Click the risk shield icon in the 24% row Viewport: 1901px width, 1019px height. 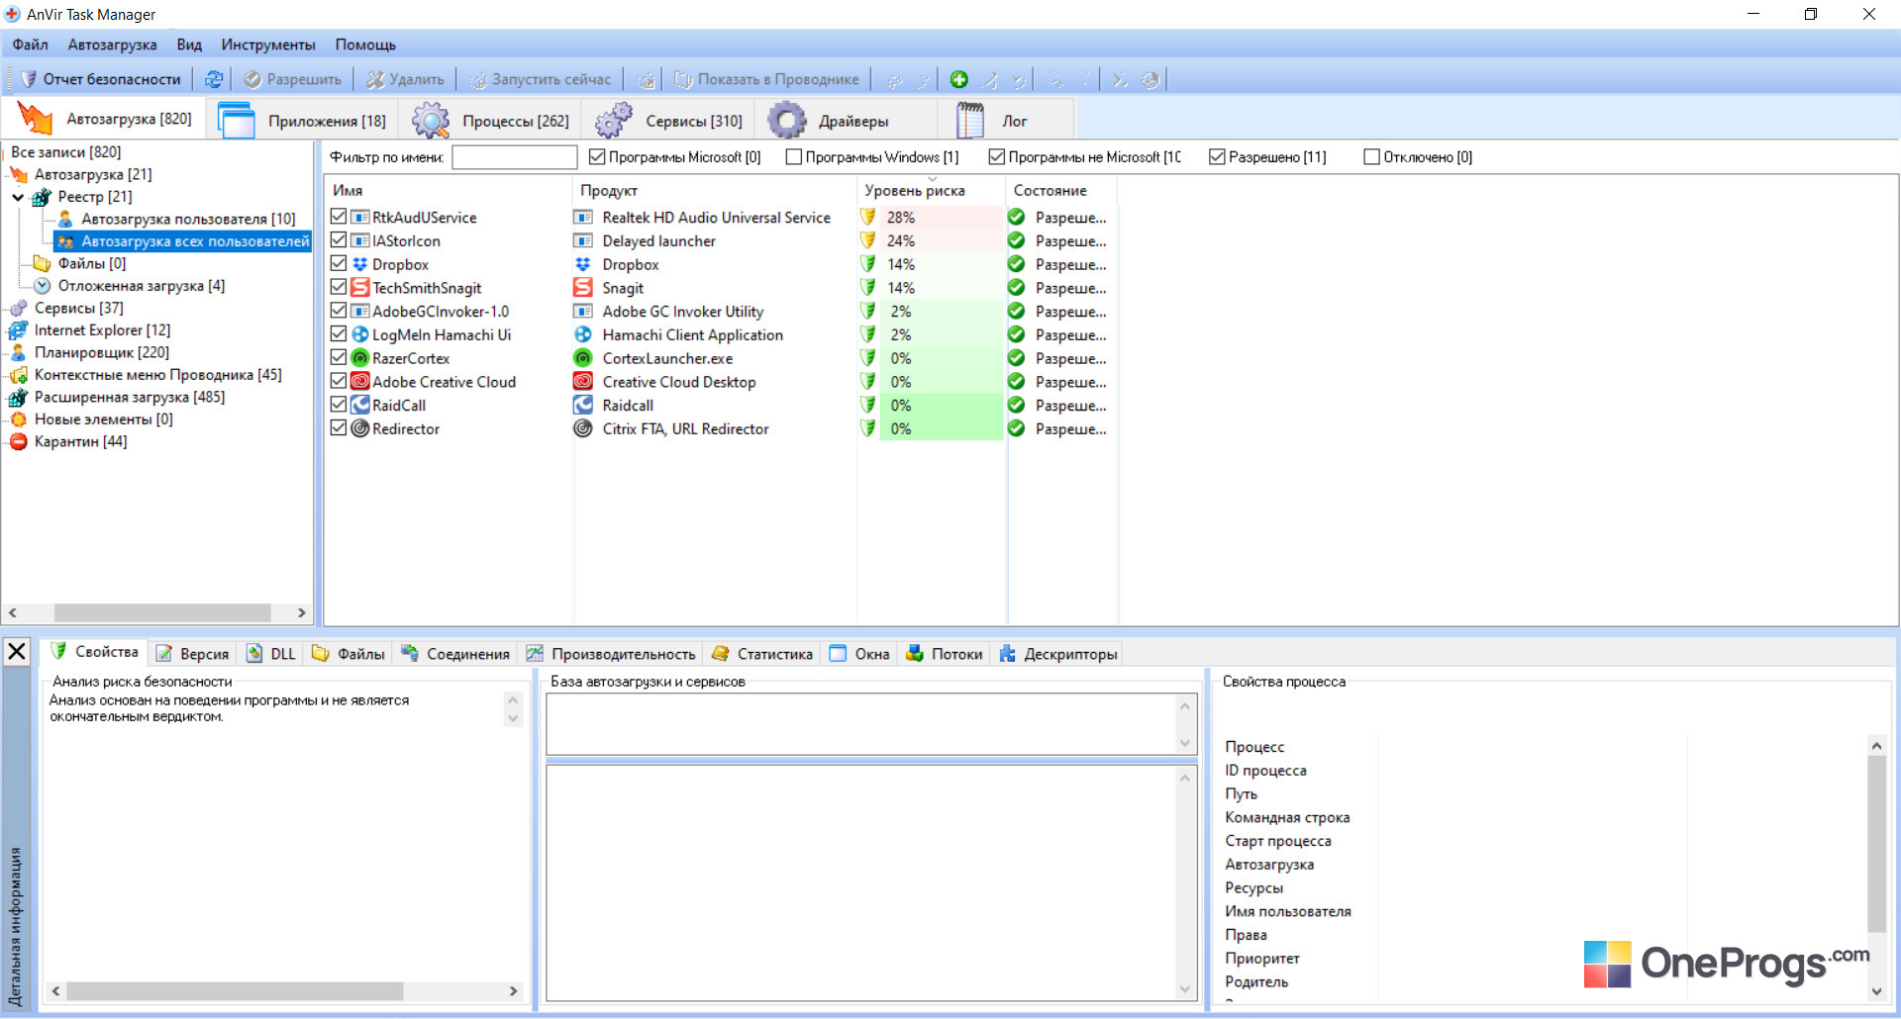[x=868, y=240]
